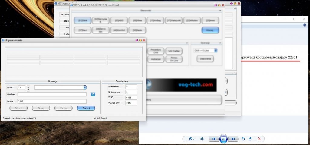The width and height of the screenshot is (310, 145).
Task: Select the [17] Wskazniki controller
Action: [173, 20]
